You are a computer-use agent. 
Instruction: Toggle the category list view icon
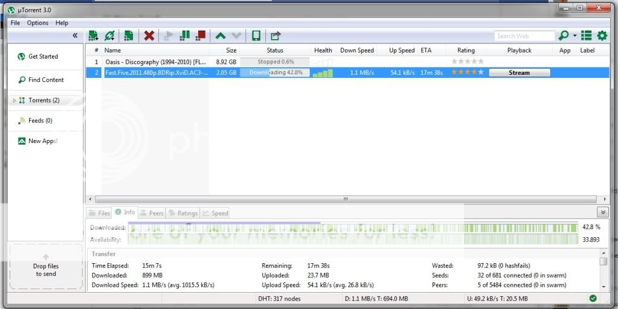(586, 36)
